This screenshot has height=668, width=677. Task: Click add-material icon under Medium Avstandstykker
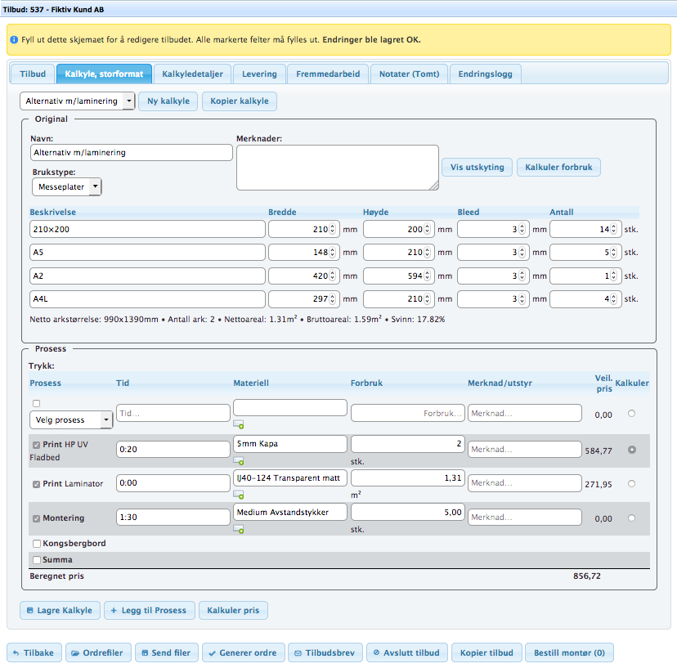click(239, 529)
